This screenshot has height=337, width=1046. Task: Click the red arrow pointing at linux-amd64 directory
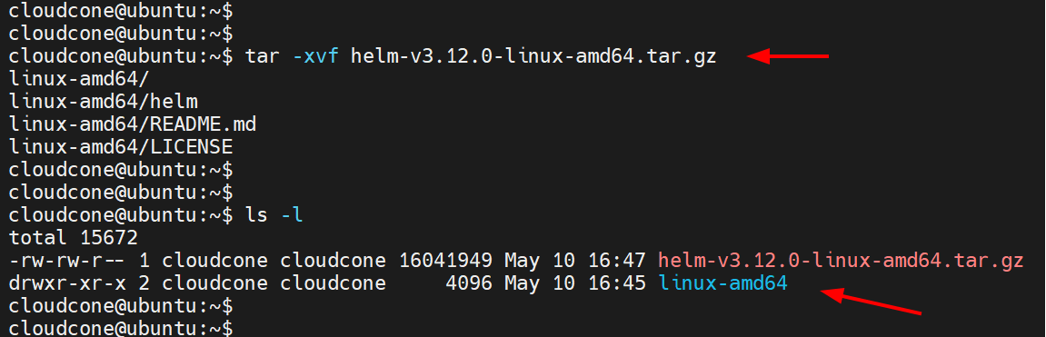coord(871,301)
